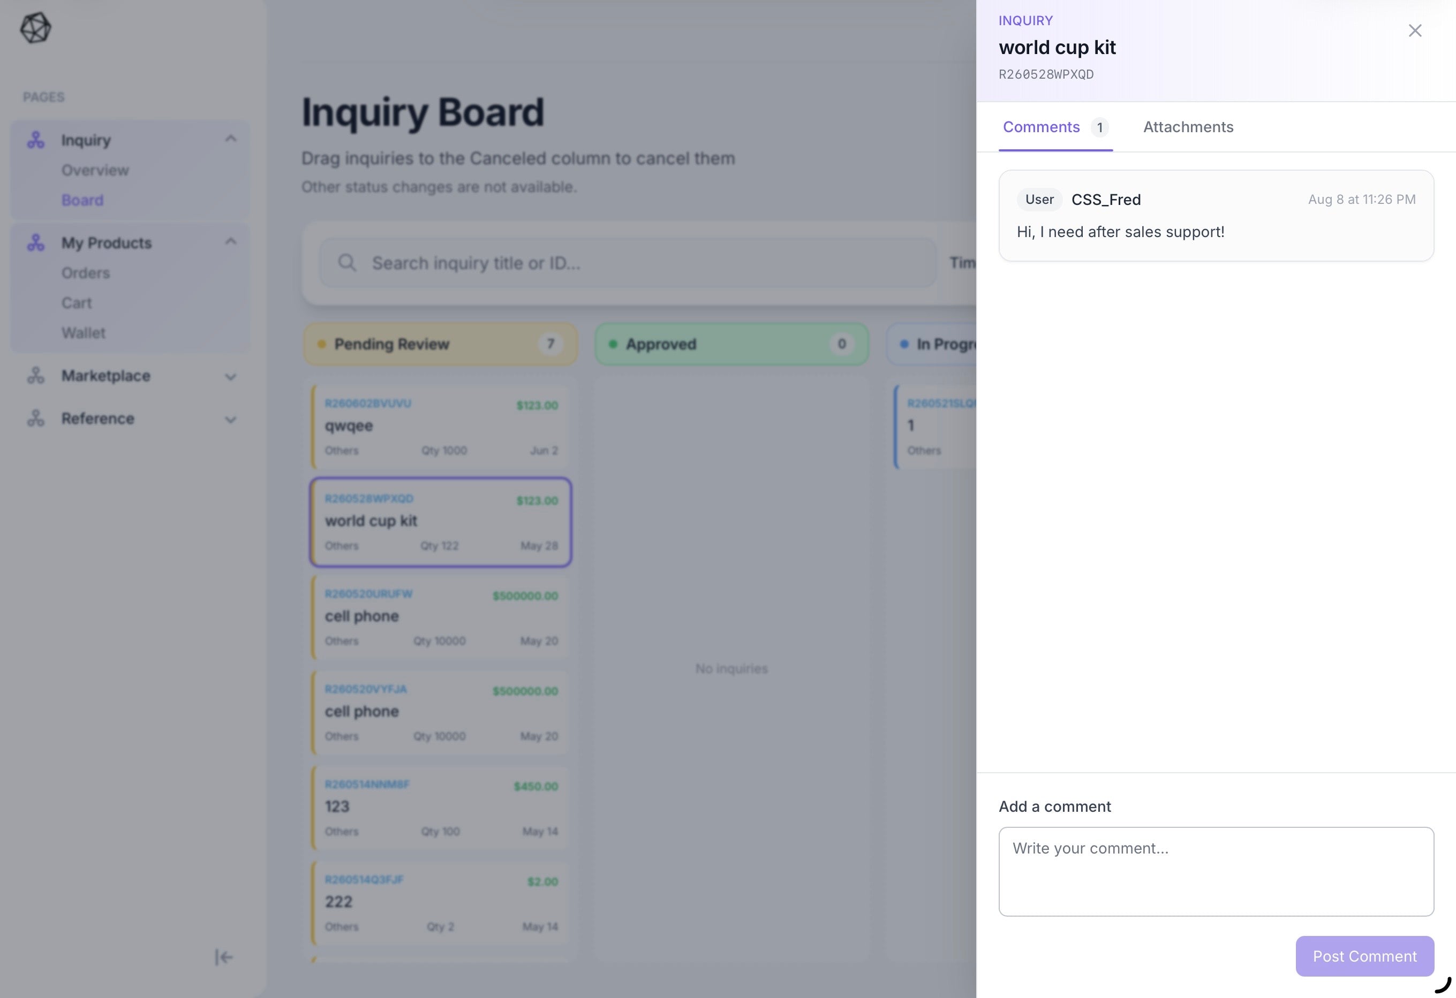Expand the Marketplace menu chevron
The image size is (1456, 998).
pos(231,376)
